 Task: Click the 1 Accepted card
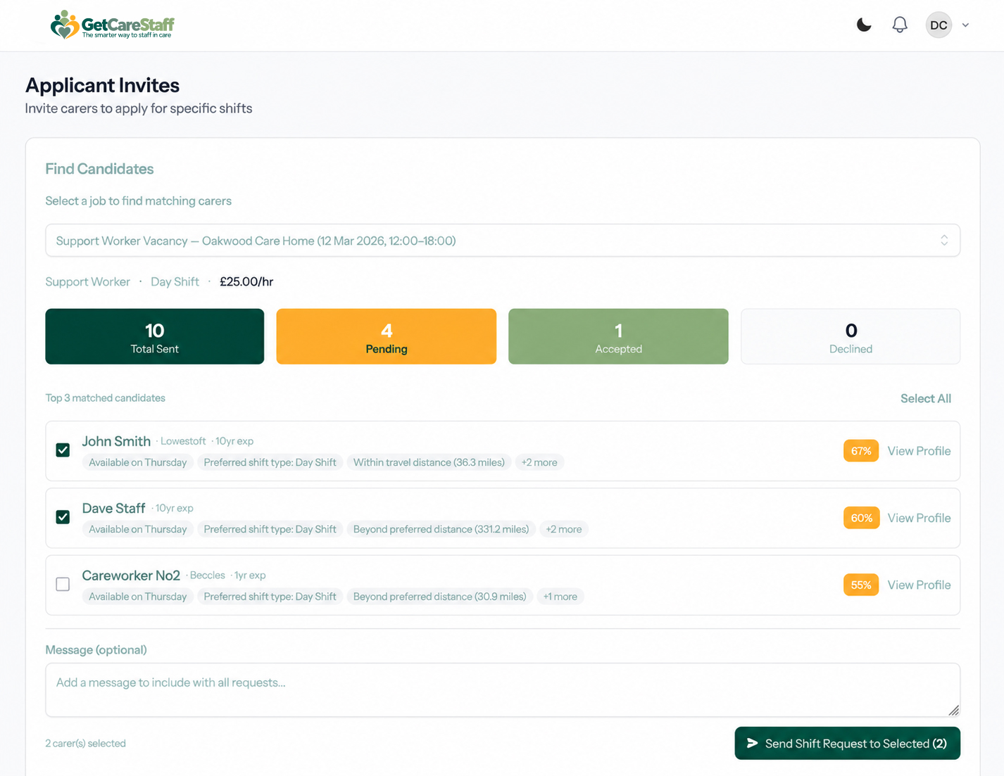pos(618,336)
